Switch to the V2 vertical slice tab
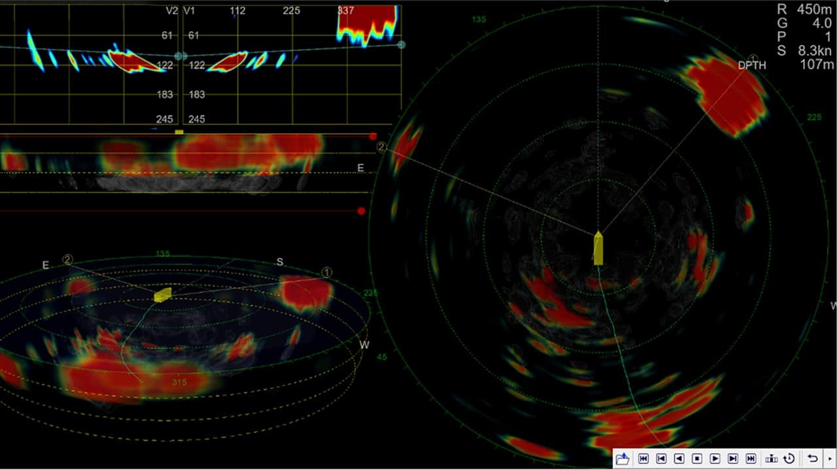This screenshot has width=837, height=470. [170, 10]
